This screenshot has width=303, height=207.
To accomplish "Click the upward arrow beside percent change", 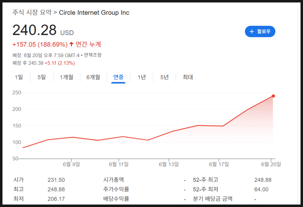I will pyautogui.click(x=71, y=44).
